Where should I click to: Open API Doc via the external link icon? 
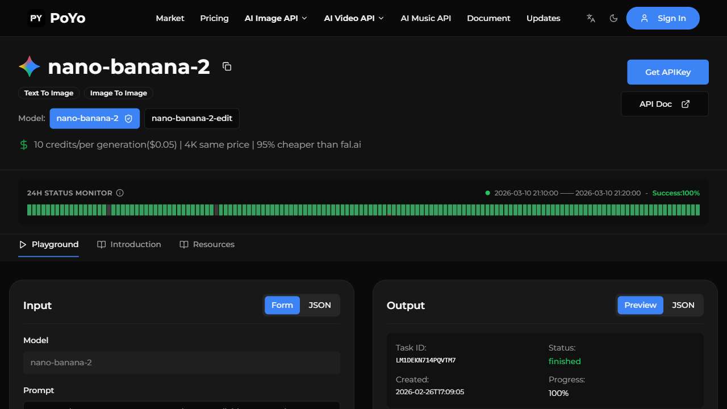(686, 103)
